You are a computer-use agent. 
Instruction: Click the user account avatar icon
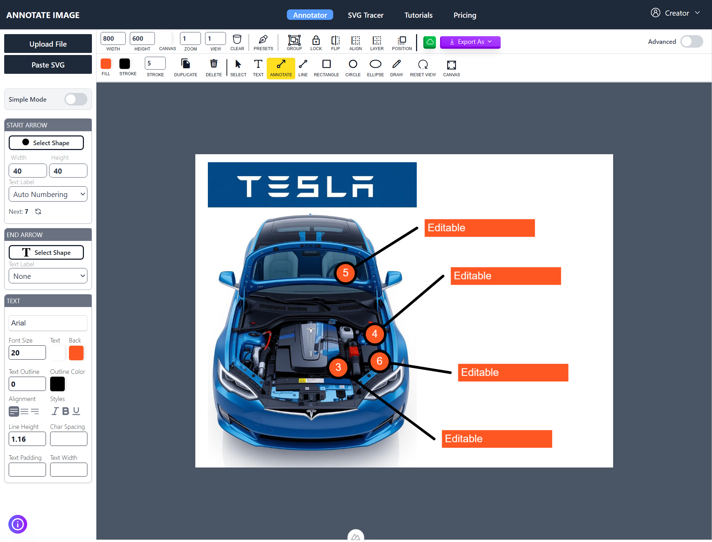tap(655, 13)
